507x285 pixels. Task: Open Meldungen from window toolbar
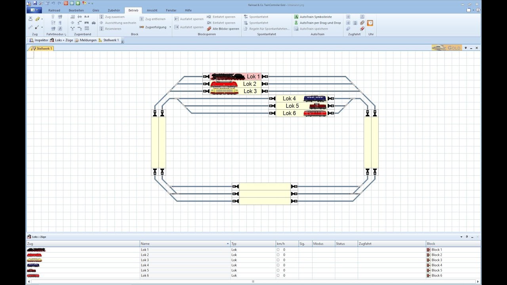point(86,40)
